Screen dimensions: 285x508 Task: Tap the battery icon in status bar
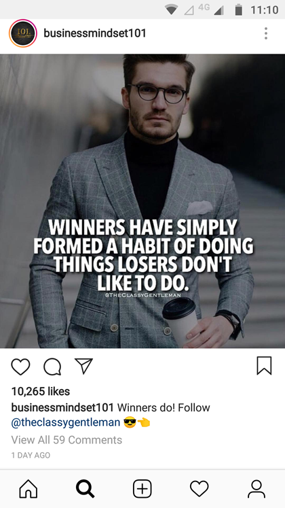(x=238, y=10)
